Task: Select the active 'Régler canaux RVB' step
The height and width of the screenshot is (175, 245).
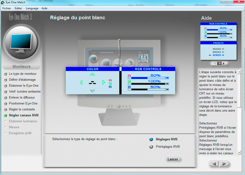Action: [x=24, y=115]
